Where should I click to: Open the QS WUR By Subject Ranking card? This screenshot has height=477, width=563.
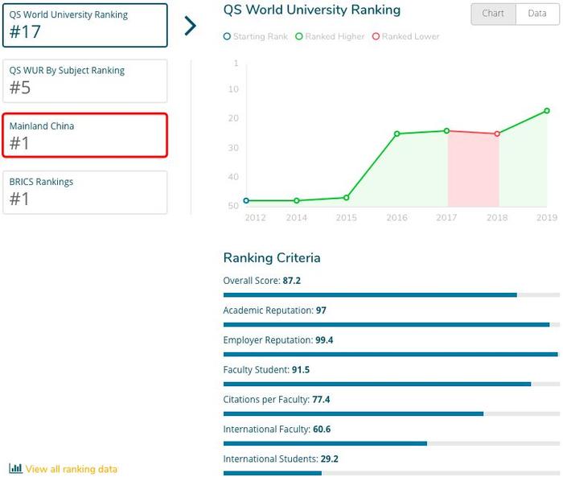pos(84,80)
